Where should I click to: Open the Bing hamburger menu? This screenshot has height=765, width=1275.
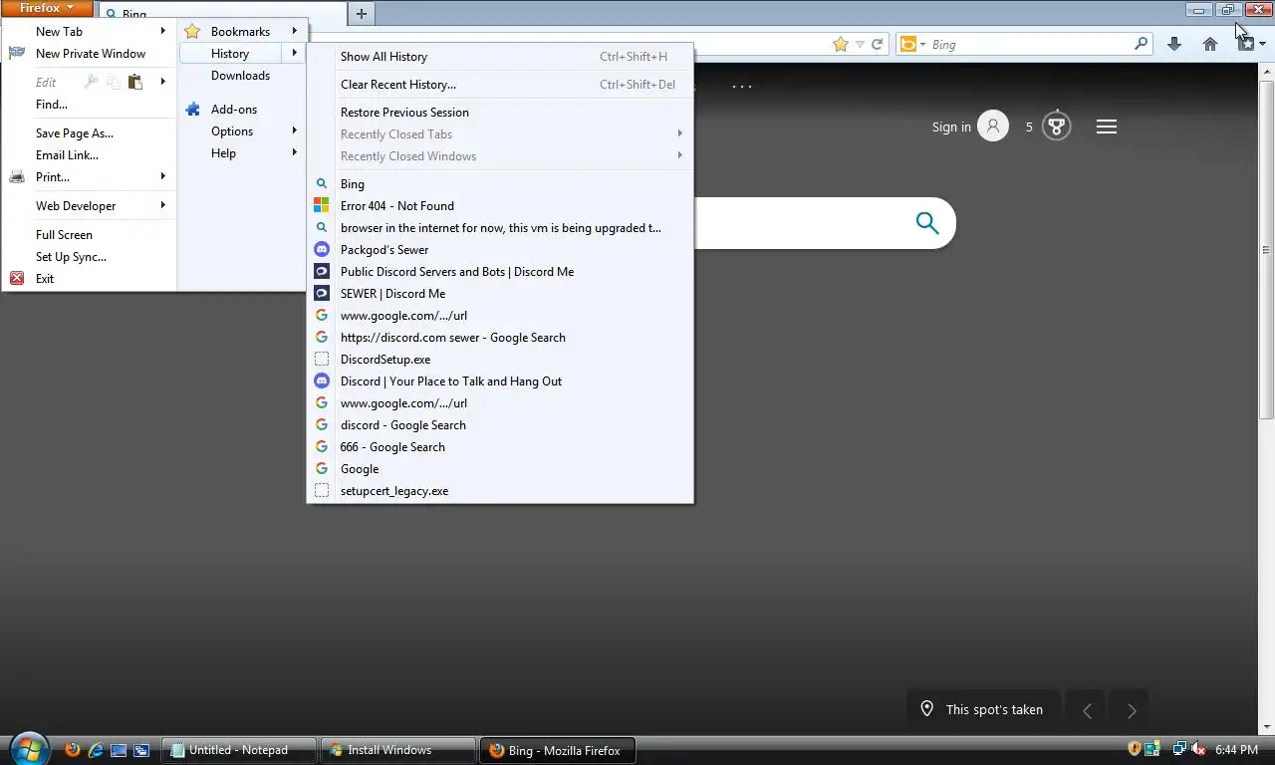(1107, 127)
